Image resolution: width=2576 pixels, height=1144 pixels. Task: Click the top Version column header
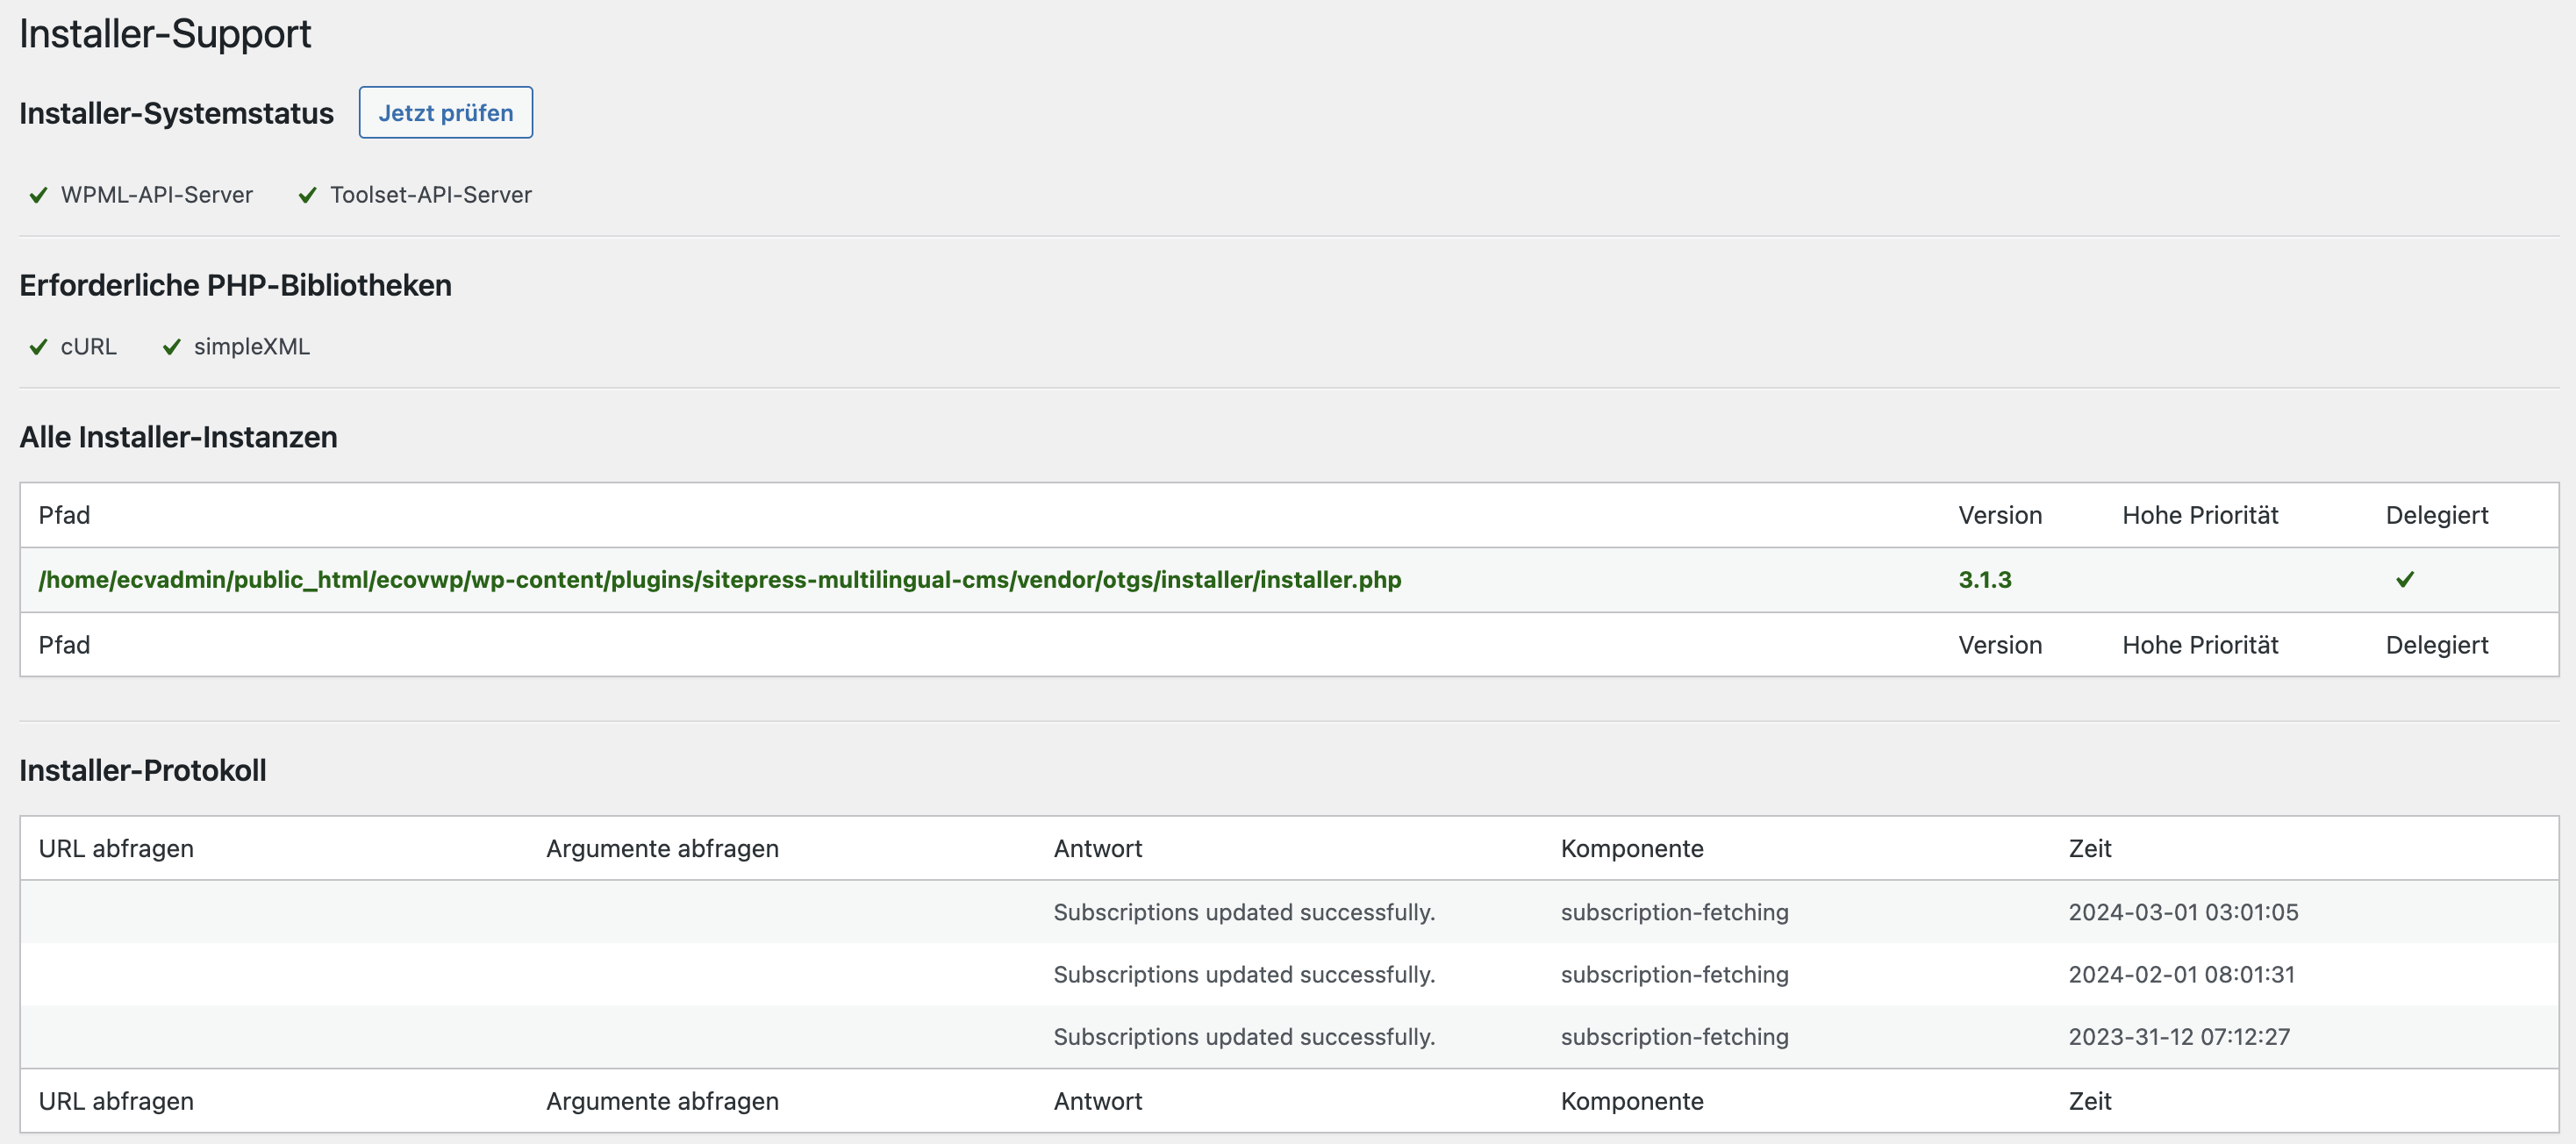click(x=2000, y=515)
